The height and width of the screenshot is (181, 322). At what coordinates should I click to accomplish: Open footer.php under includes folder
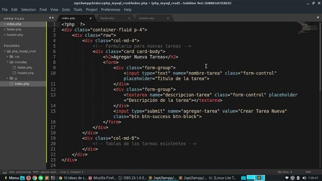tap(25, 67)
